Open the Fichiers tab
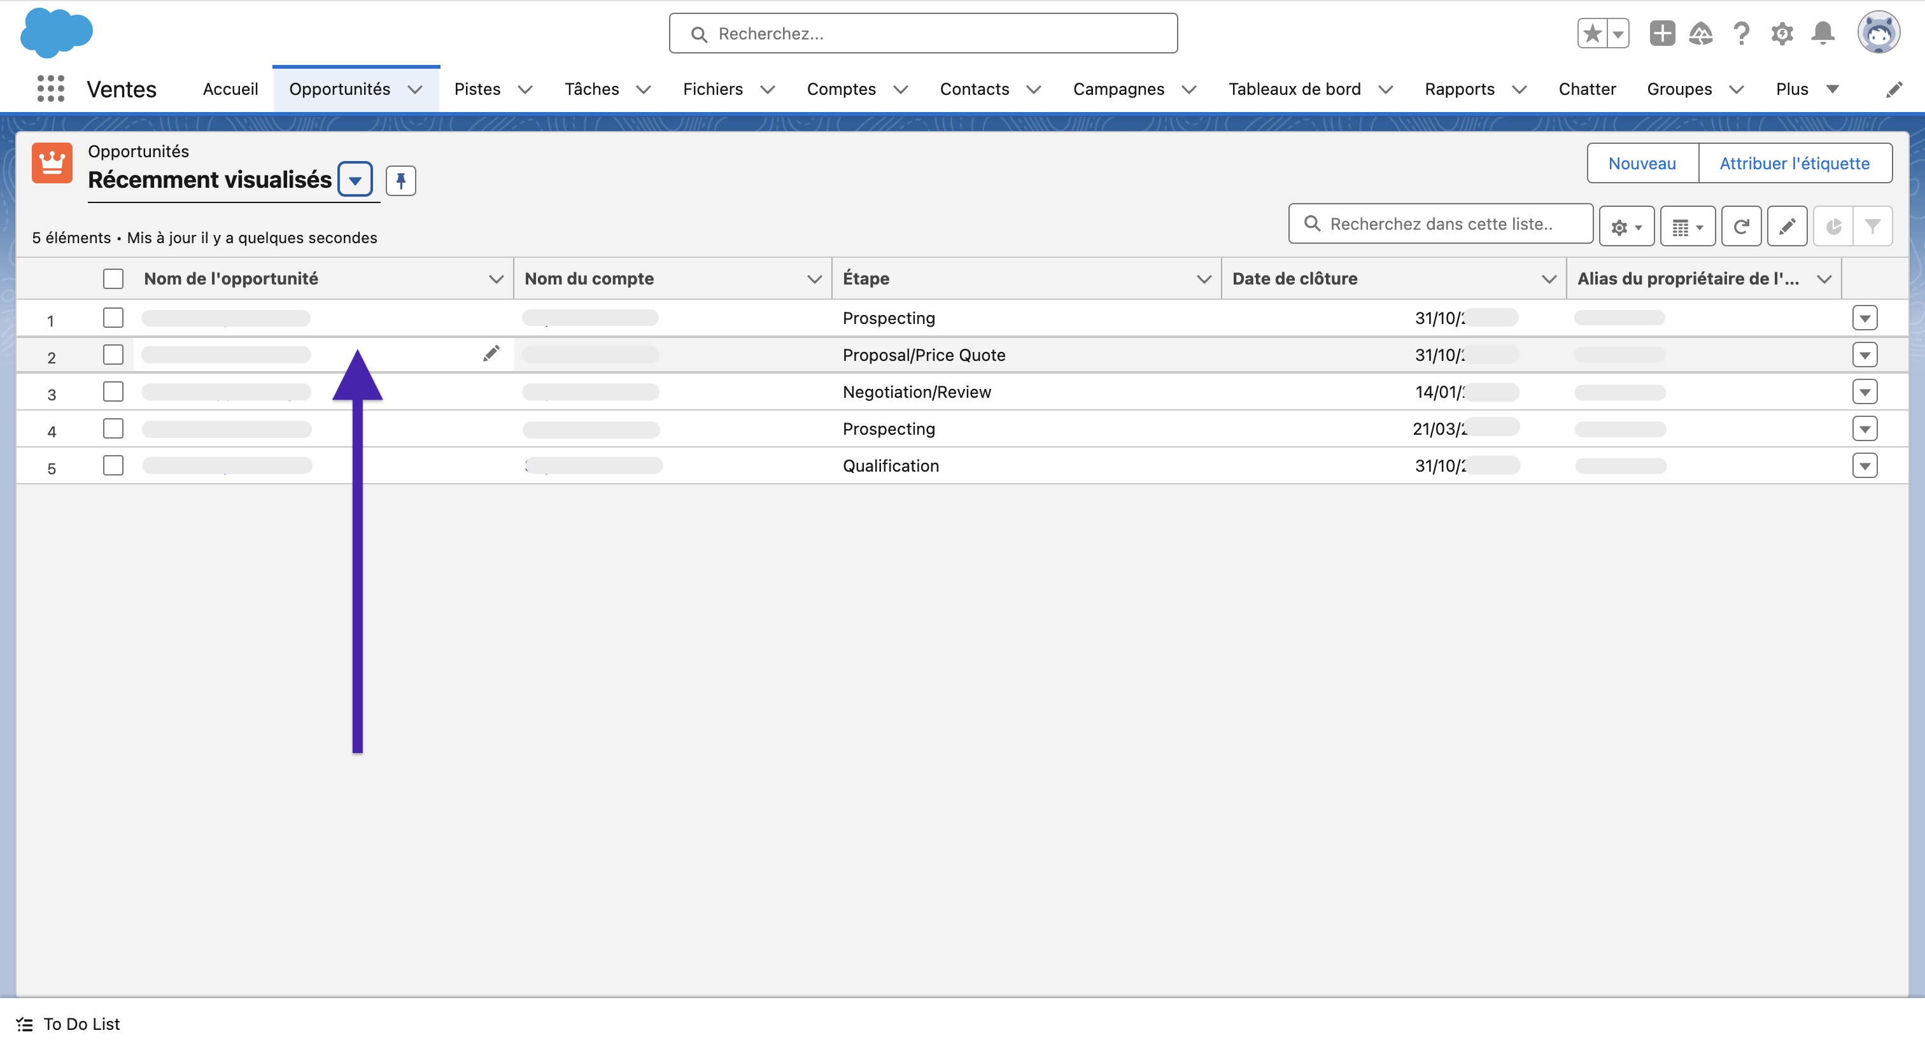 712,90
